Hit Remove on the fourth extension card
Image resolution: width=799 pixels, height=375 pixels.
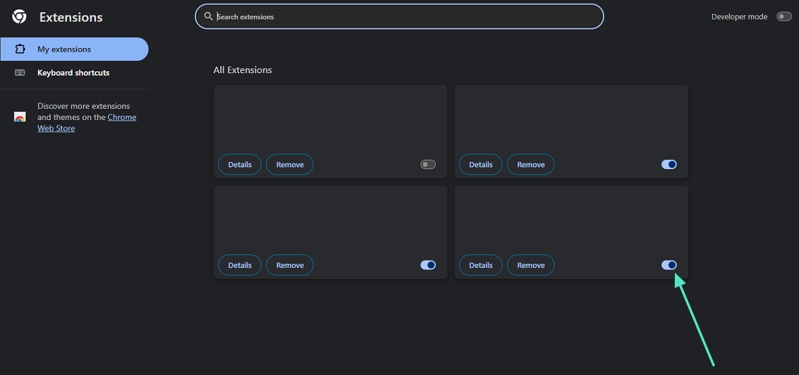tap(531, 266)
